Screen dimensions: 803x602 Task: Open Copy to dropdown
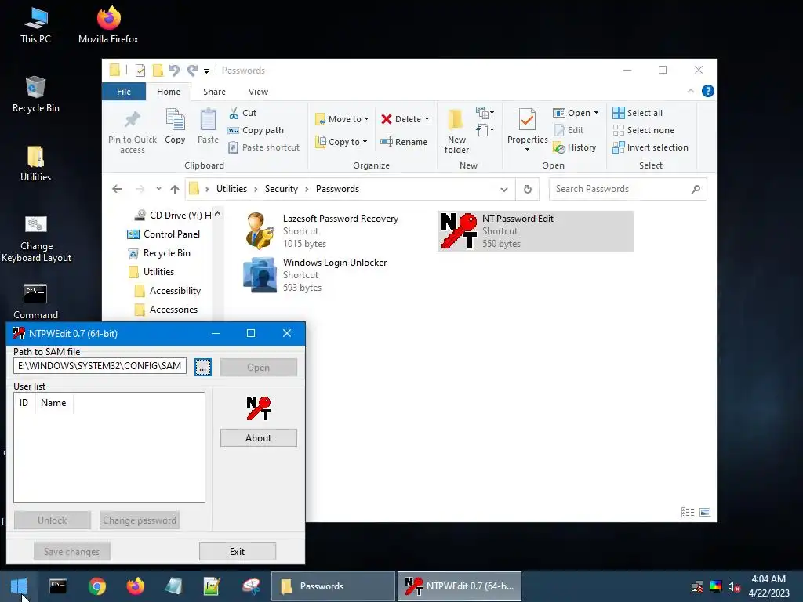[x=341, y=142]
